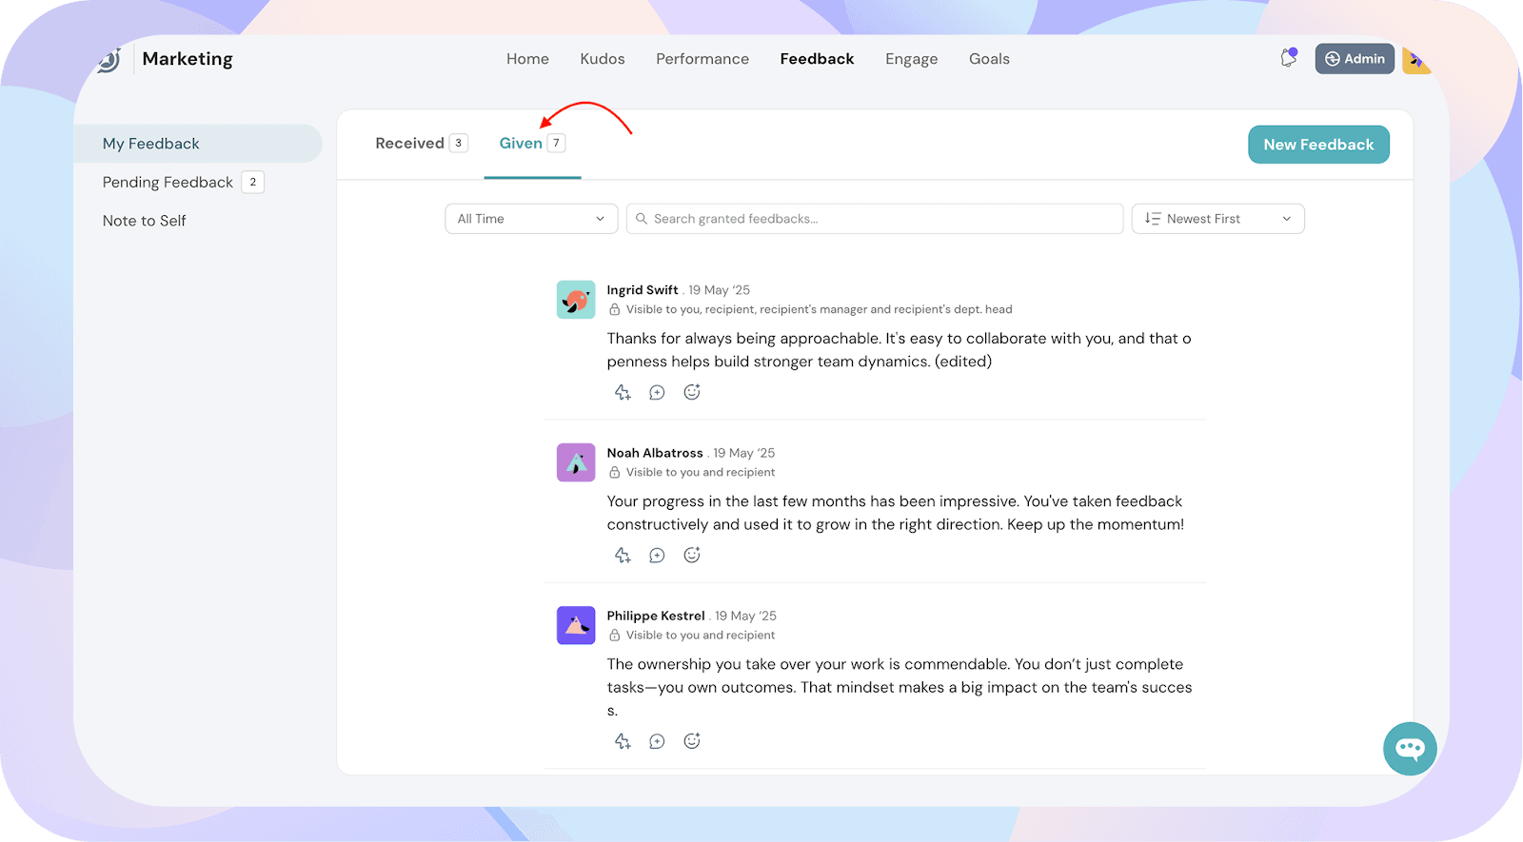Click the sparkle icon under Philippe Kestrel's feedback

pyautogui.click(x=623, y=741)
